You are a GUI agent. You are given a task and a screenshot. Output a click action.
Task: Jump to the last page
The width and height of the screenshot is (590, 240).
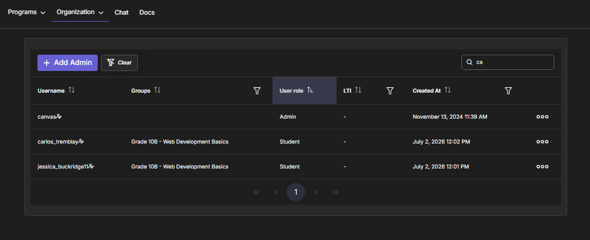[x=335, y=192]
